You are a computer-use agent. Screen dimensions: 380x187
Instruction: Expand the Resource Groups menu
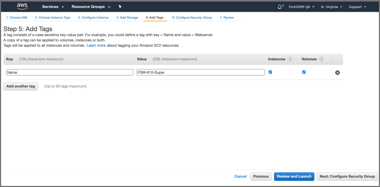click(91, 7)
